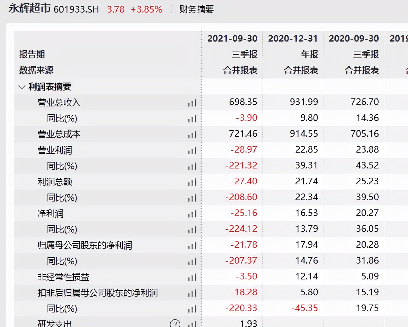Viewport: 408px width, 327px height.
Task: Open trend chart for 营业总成本
Action: coord(191,134)
